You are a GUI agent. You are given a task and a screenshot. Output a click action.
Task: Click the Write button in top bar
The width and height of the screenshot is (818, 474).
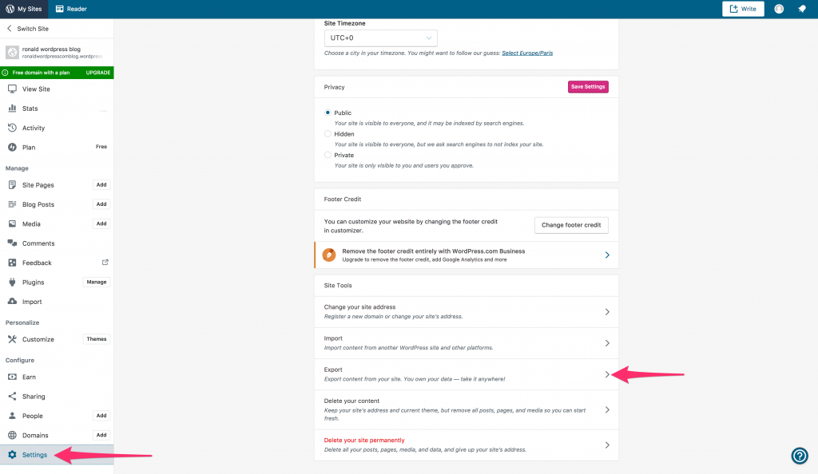click(x=743, y=9)
